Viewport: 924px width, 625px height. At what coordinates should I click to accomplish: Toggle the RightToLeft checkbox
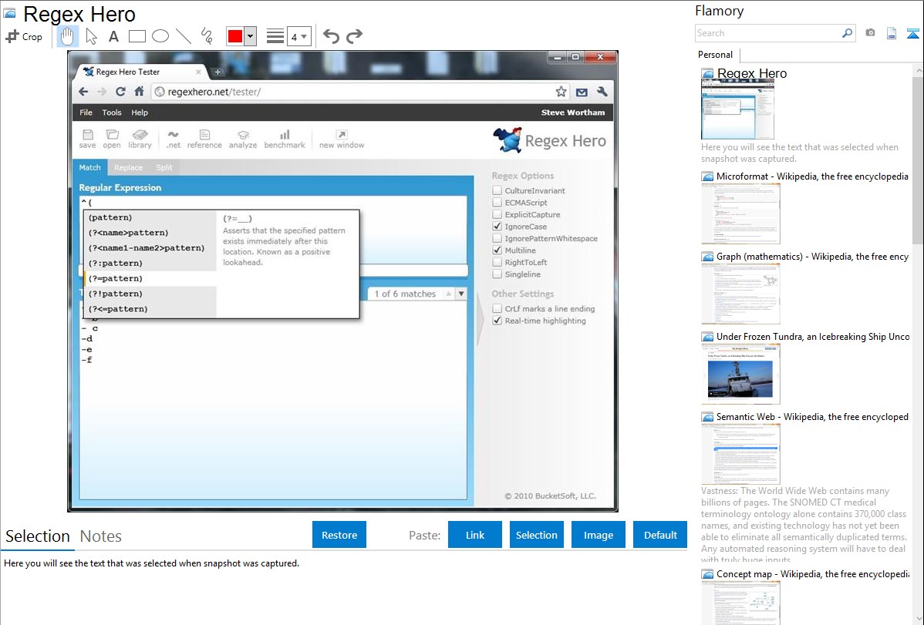pyautogui.click(x=497, y=262)
